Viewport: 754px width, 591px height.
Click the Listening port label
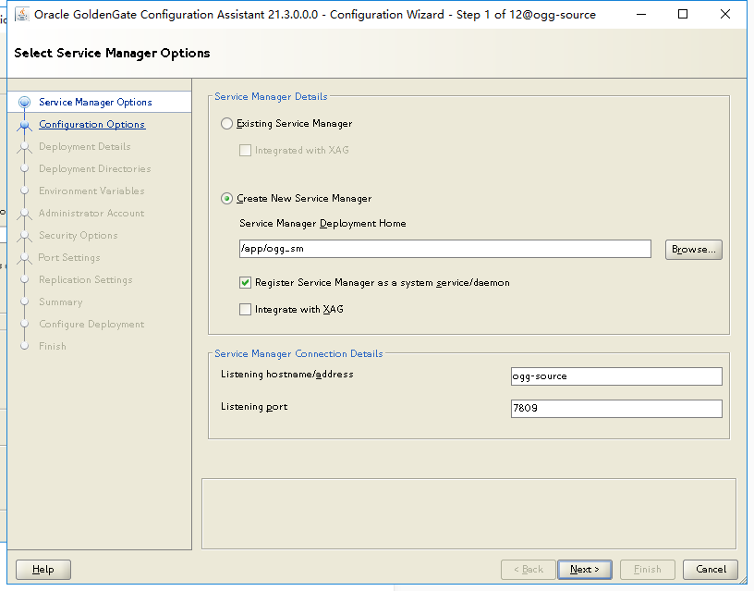[x=254, y=407]
